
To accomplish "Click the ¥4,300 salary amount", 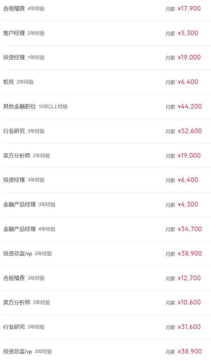I will pos(188,205).
